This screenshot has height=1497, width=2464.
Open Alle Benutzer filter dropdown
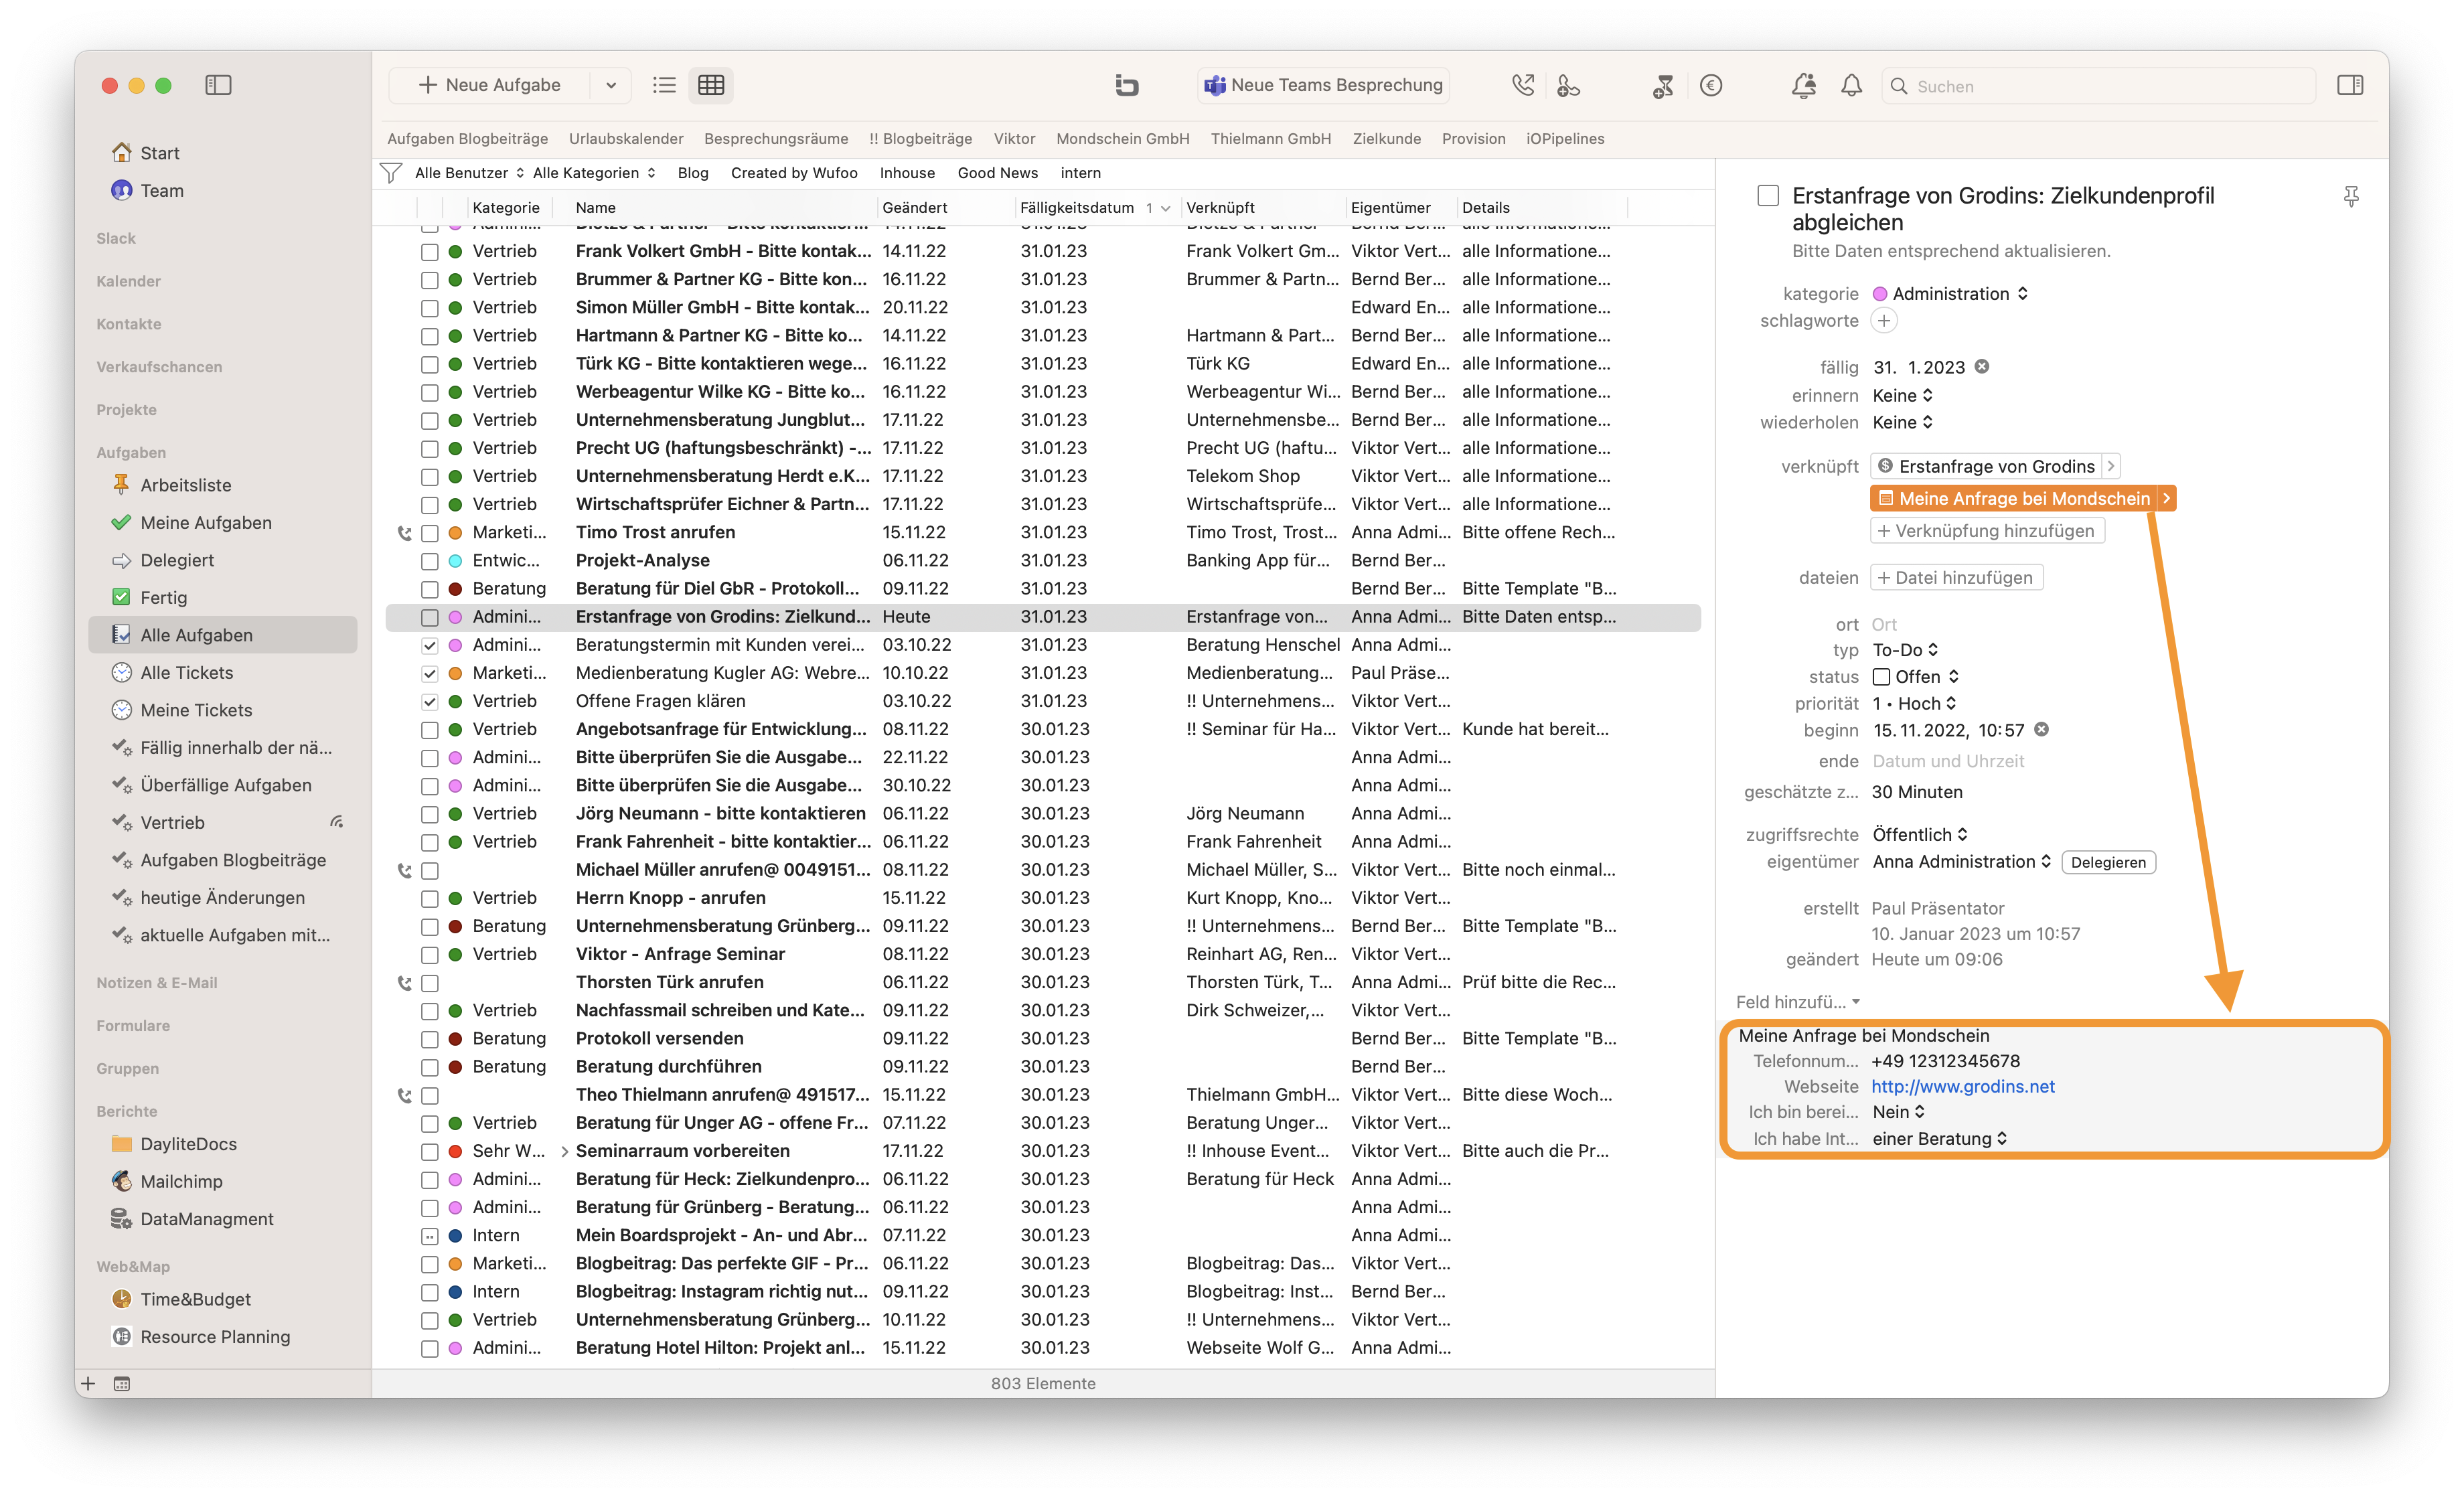click(x=469, y=173)
